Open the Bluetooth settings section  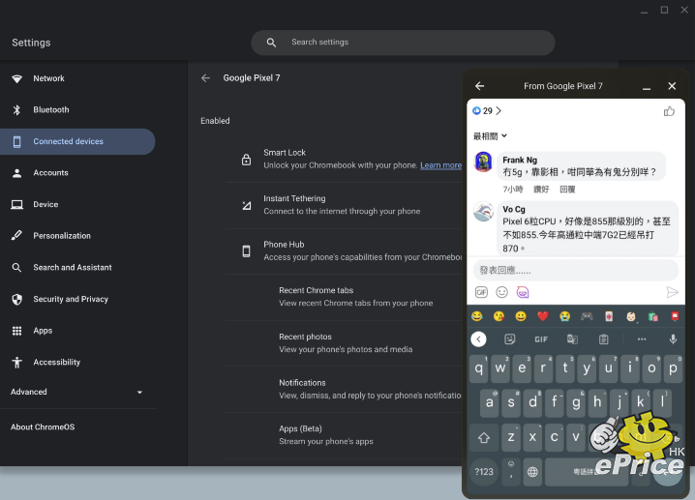51,110
